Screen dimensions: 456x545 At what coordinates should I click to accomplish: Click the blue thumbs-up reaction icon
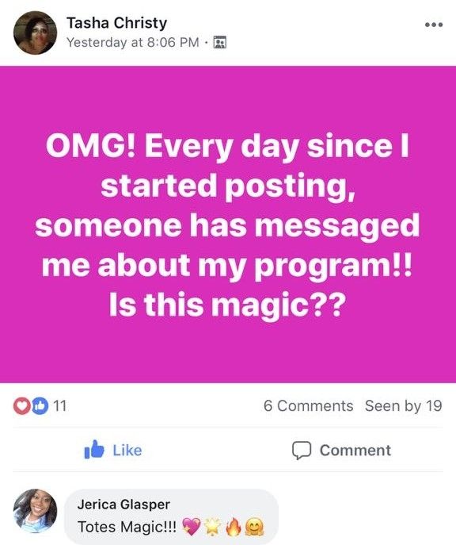pyautogui.click(x=40, y=405)
